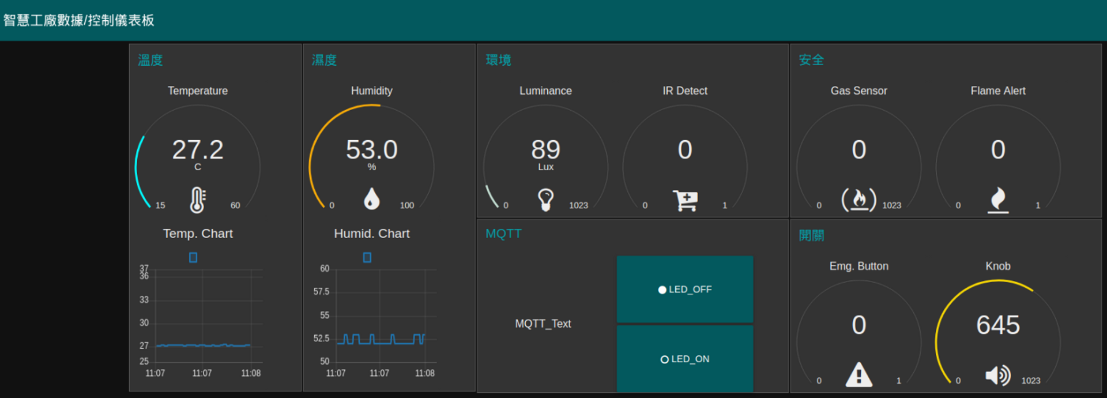Click the MQTT group heading
This screenshot has height=398, width=1107.
tap(503, 234)
